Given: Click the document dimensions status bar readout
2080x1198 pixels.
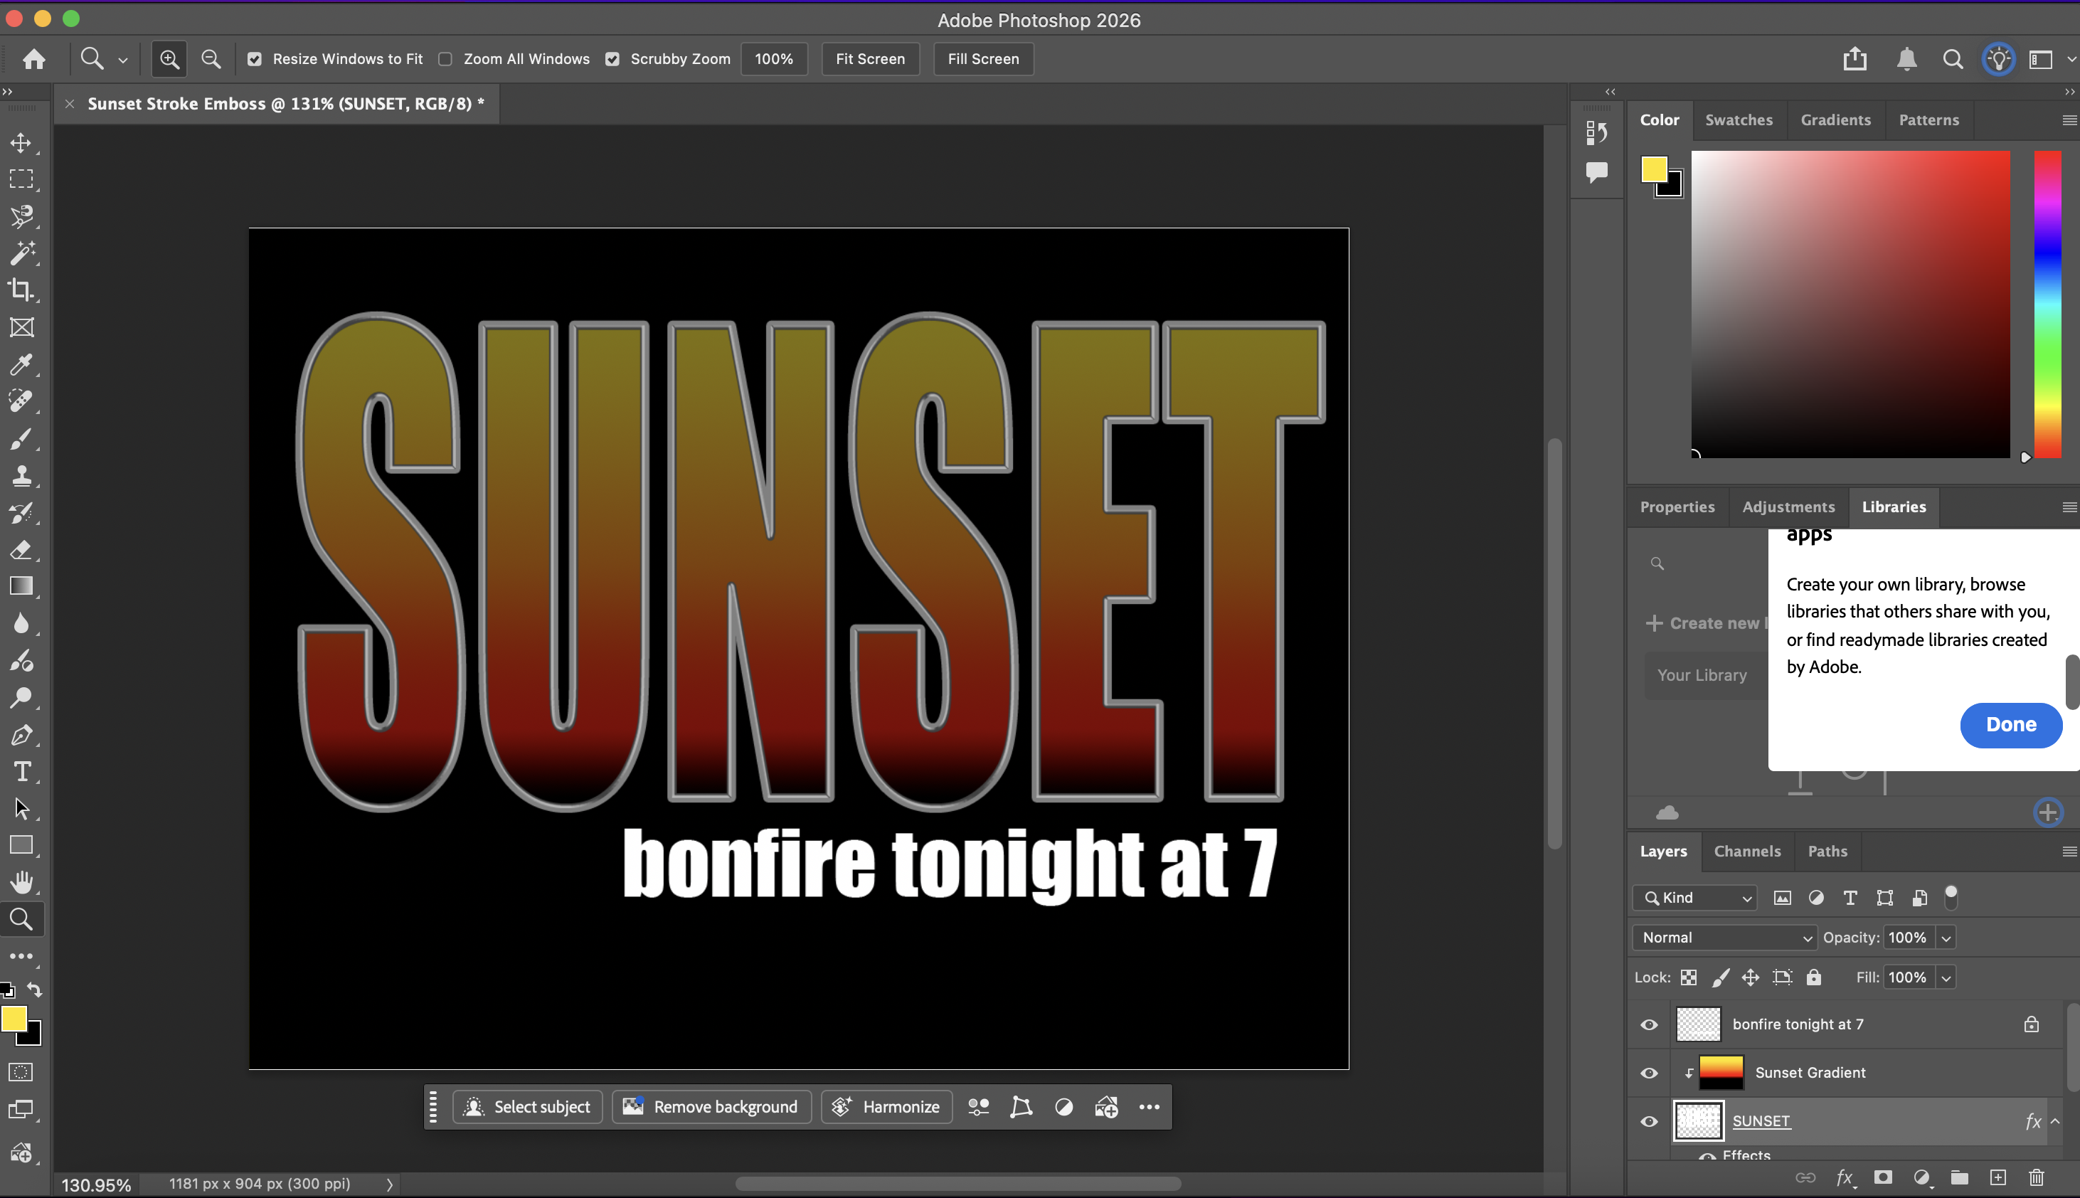Looking at the screenshot, I should [x=258, y=1183].
